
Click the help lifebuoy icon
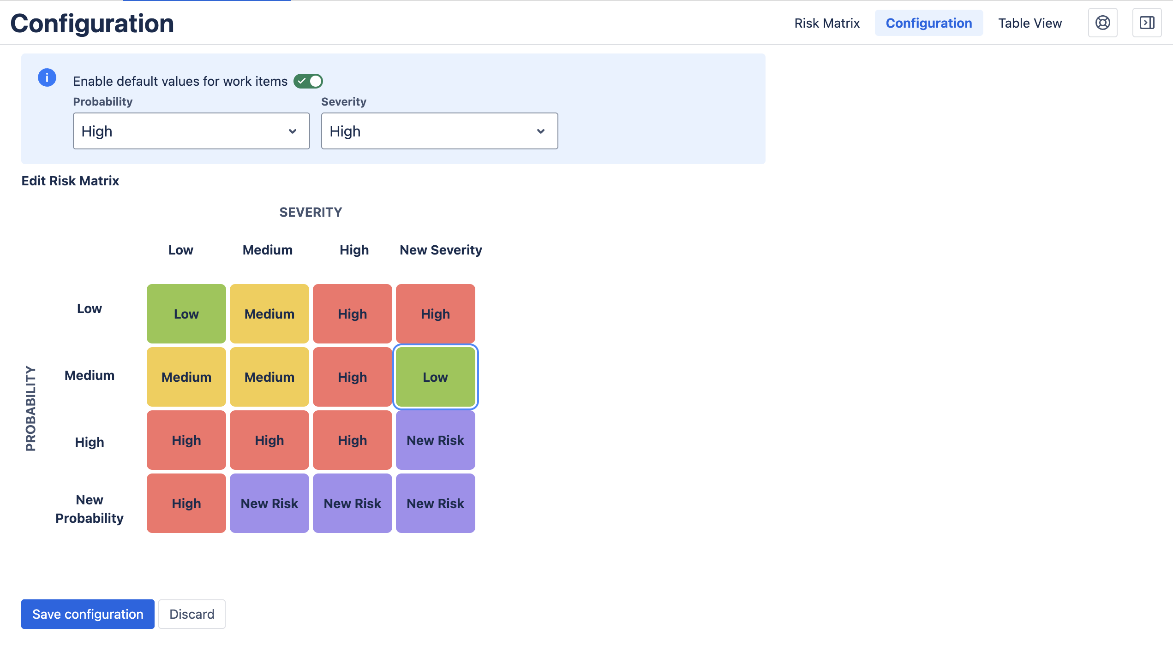click(1102, 23)
